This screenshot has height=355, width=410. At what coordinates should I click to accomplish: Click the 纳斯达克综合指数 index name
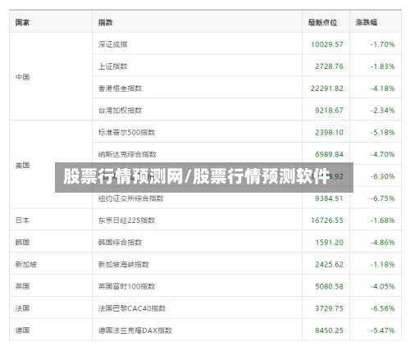tap(127, 154)
